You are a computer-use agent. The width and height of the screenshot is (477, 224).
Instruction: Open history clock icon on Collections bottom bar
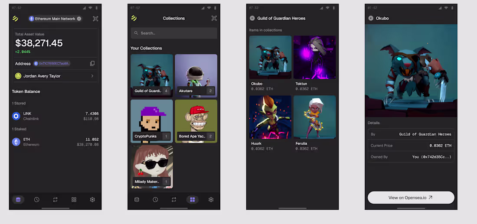pyautogui.click(x=155, y=200)
